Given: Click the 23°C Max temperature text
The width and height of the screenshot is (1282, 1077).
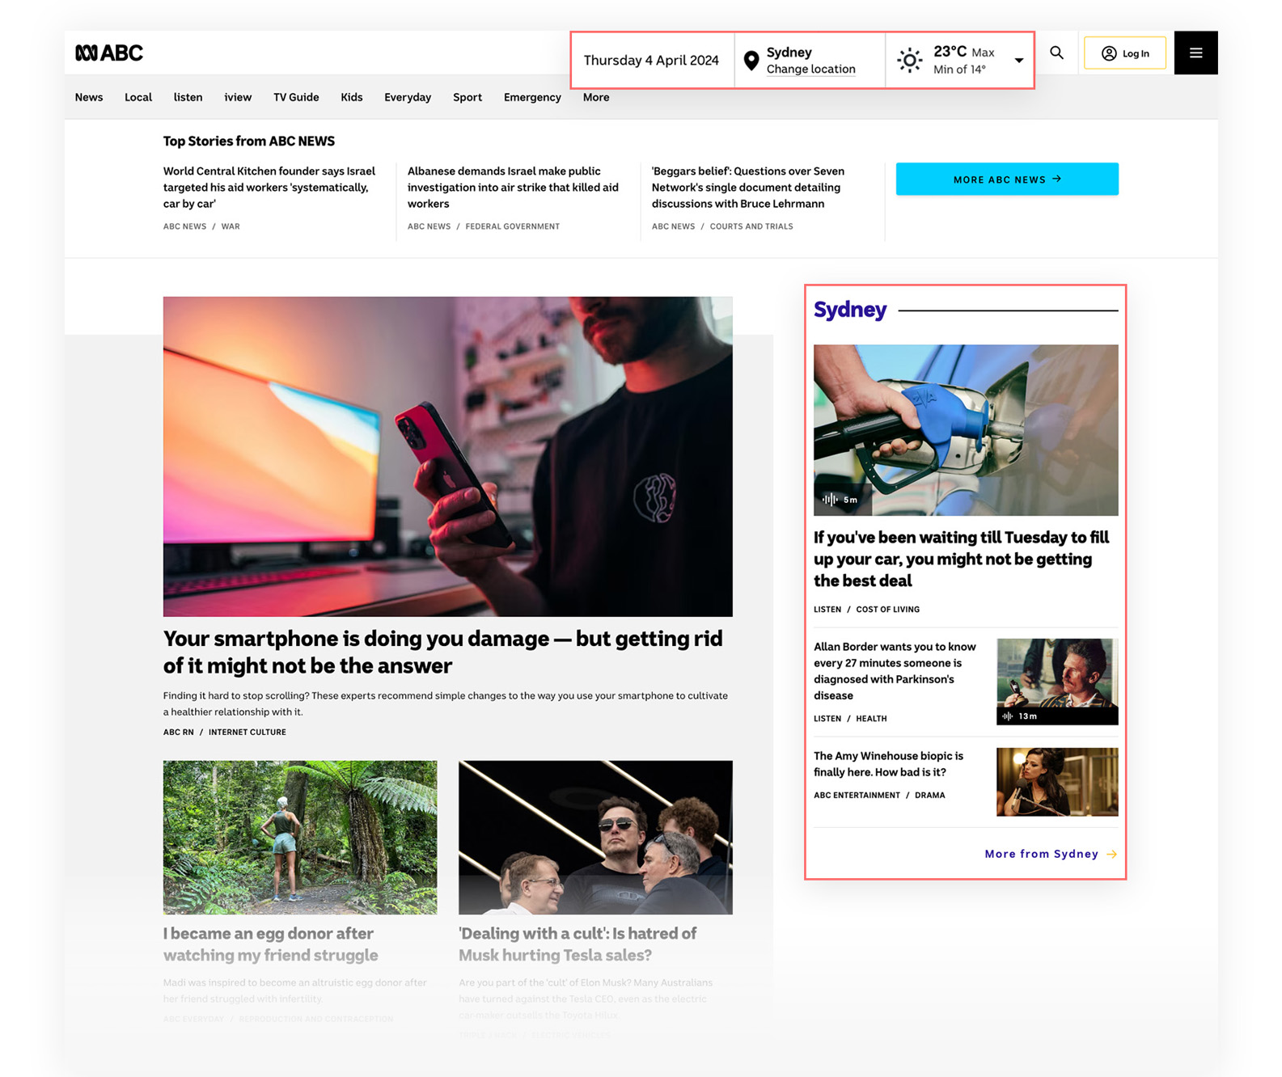Looking at the screenshot, I should pos(964,52).
